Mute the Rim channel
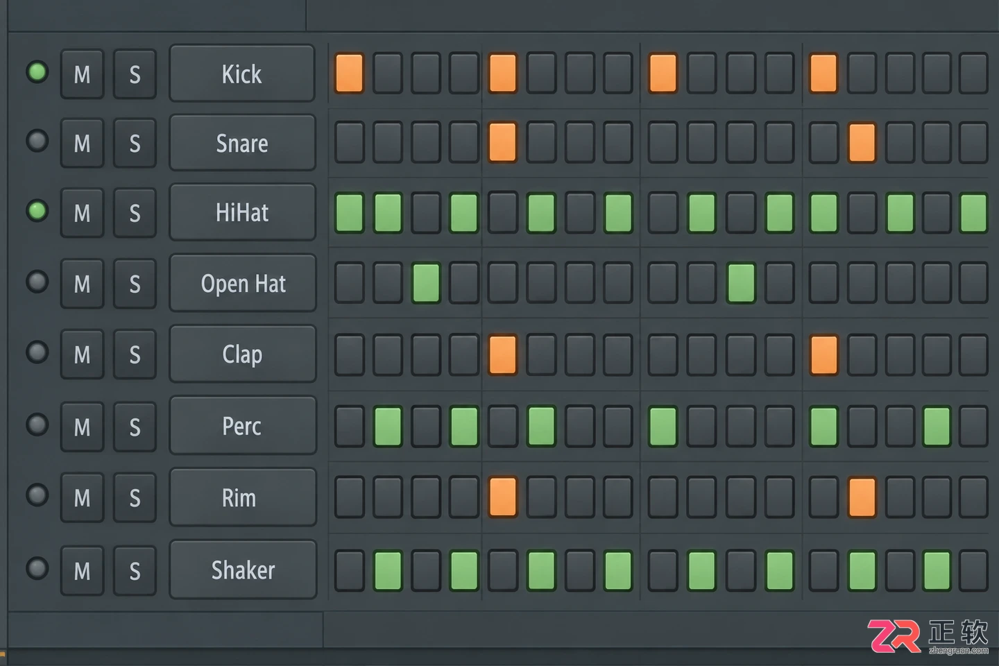The image size is (999, 666). 82,497
